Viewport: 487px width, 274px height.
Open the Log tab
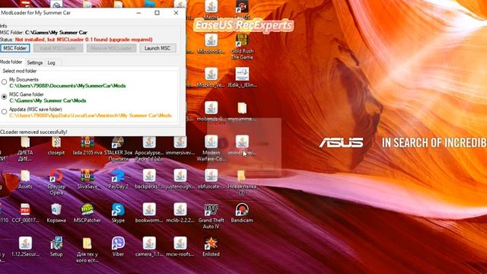pos(51,62)
